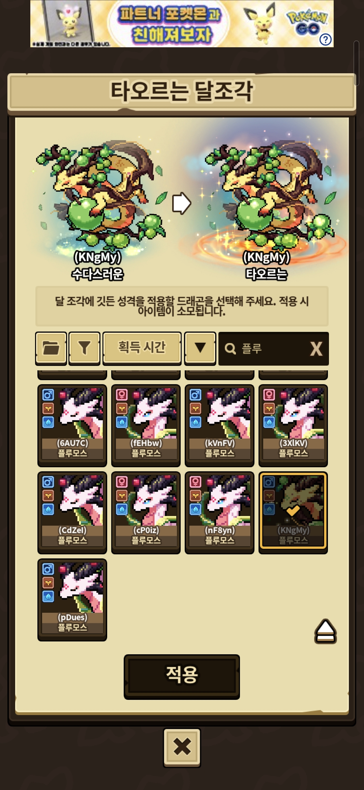Screen dimensions: 364x790
Task: Close the dialog with bottom X button
Action: (182, 747)
